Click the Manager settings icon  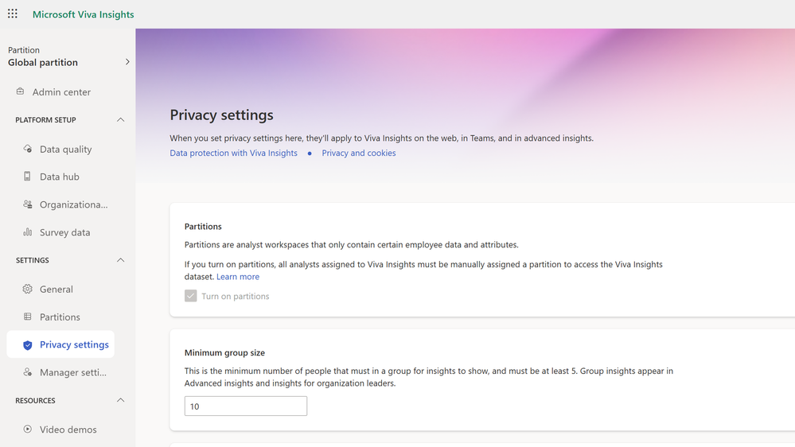(x=27, y=372)
